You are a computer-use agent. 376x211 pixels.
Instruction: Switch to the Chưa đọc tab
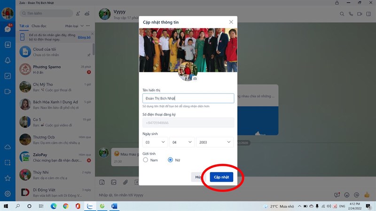pyautogui.click(x=39, y=26)
